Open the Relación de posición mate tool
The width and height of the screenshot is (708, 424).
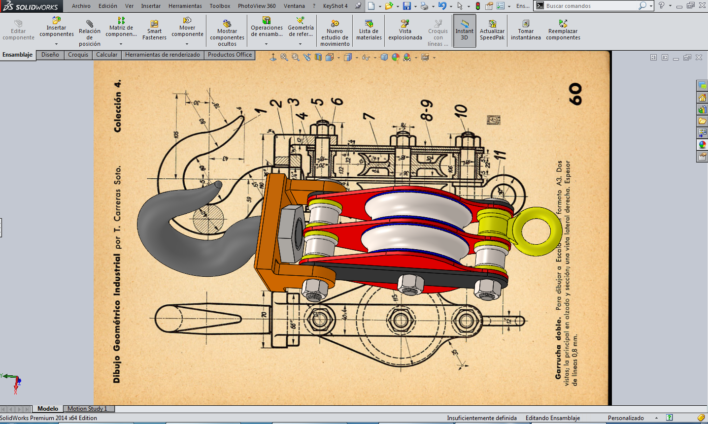(90, 31)
